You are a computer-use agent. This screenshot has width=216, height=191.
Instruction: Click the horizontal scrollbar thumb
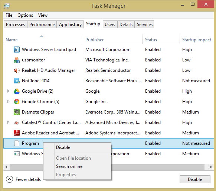coord(107,167)
